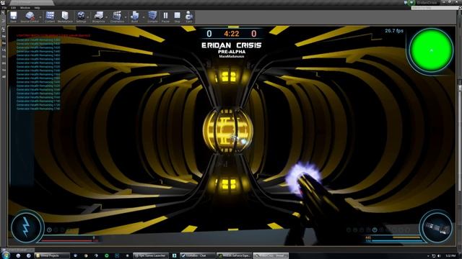462x259 pixels.
Task: Open the Edit menu
Action: [x=13, y=8]
